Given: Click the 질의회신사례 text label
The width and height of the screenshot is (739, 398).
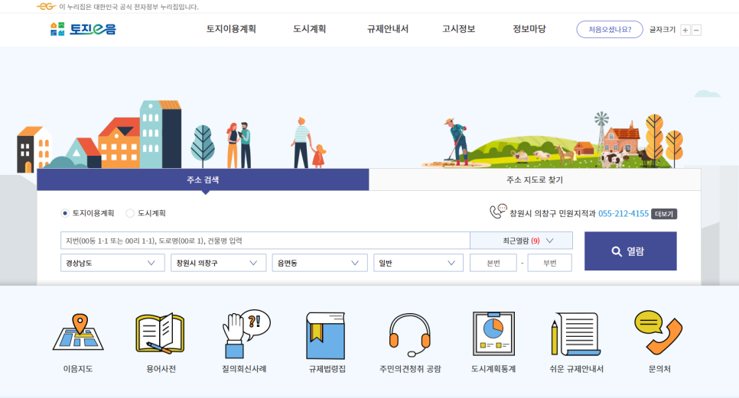Looking at the screenshot, I should click(244, 369).
